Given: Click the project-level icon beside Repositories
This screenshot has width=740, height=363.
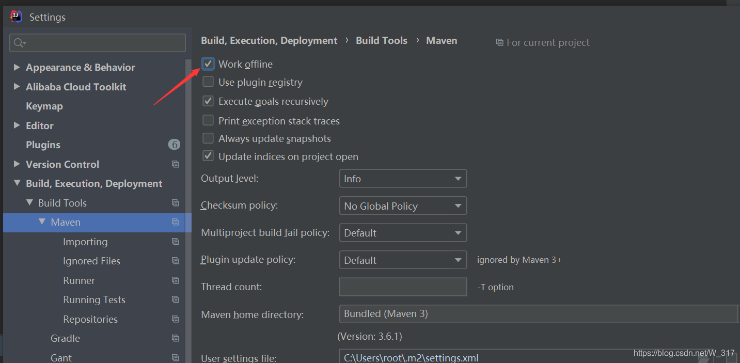Looking at the screenshot, I should [176, 319].
